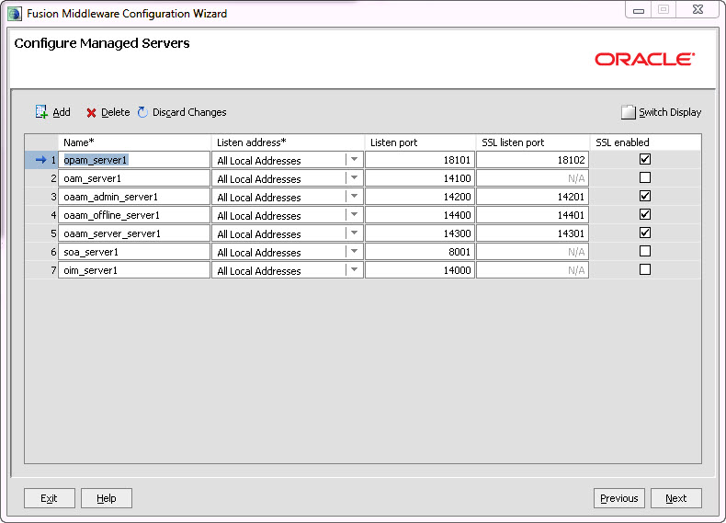The image size is (726, 523).
Task: Click the SSL enabled column header
Action: point(645,142)
